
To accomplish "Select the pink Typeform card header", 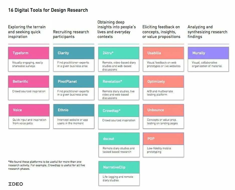I will 29,53.
